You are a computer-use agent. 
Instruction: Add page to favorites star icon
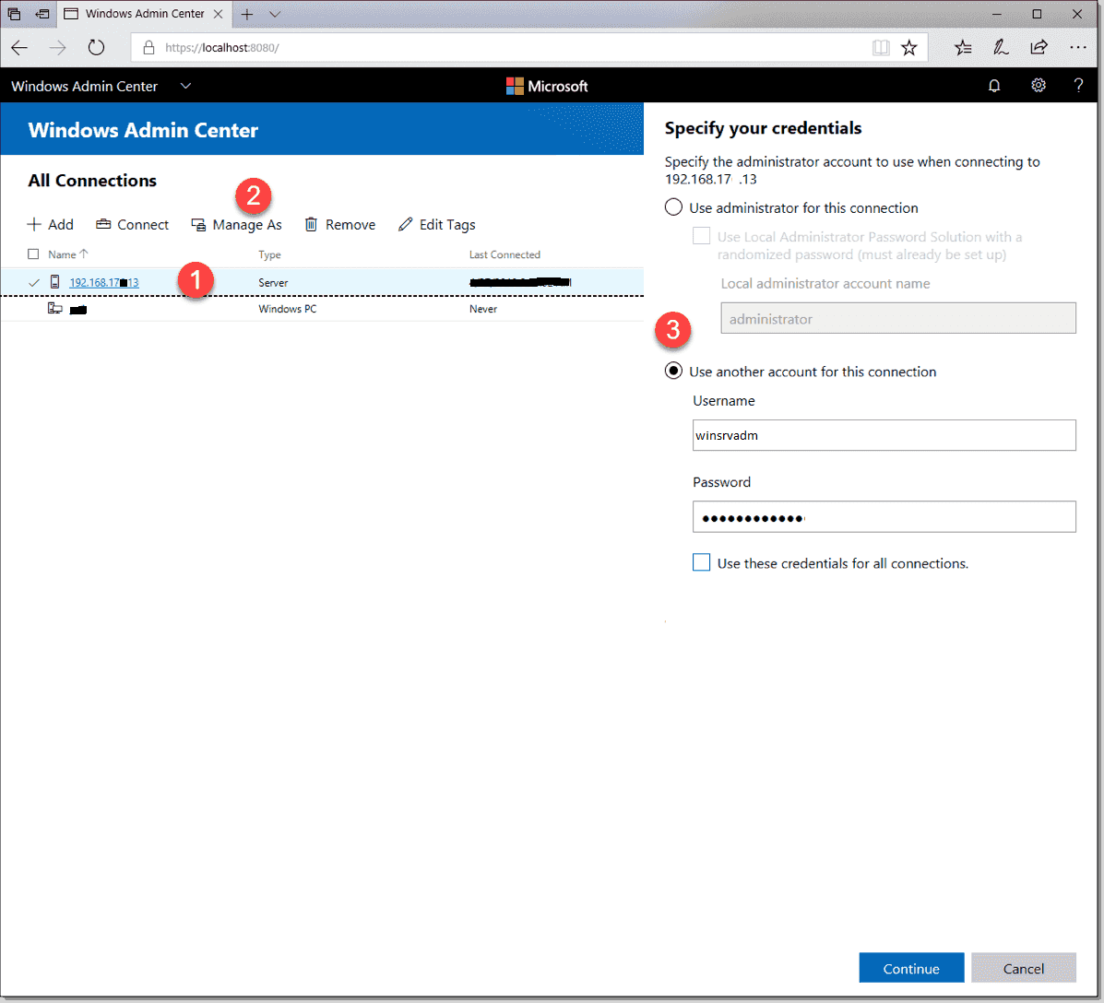point(909,48)
